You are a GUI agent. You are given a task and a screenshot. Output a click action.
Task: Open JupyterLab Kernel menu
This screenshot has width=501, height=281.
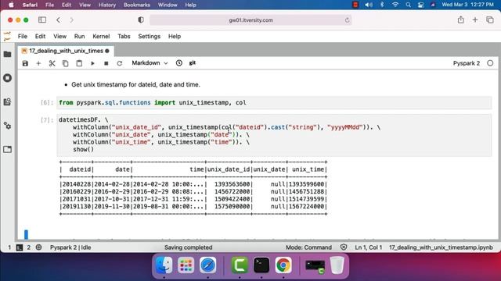pos(101,37)
